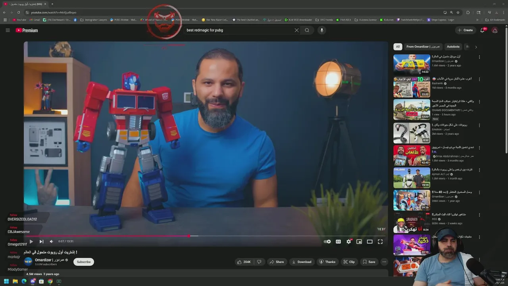Dislike this video
Screen dimensions: 508x286
(259, 262)
